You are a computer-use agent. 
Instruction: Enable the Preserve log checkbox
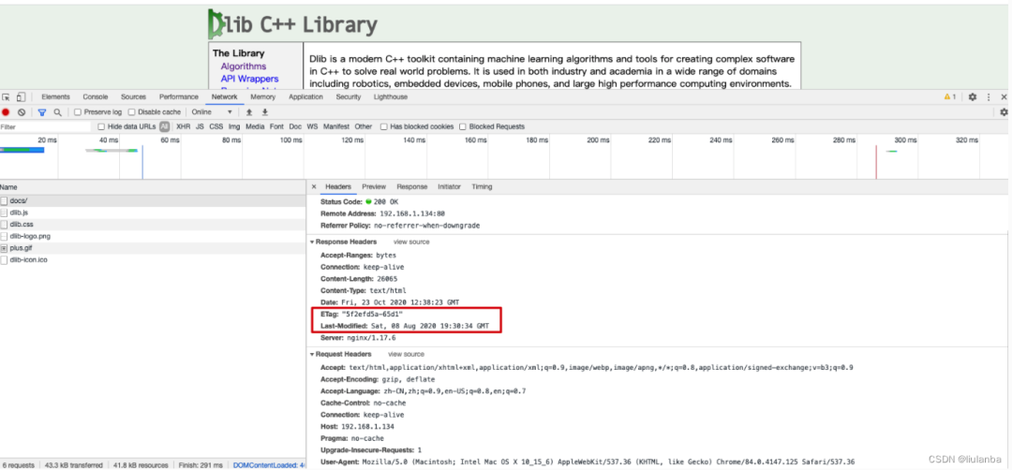tap(78, 112)
